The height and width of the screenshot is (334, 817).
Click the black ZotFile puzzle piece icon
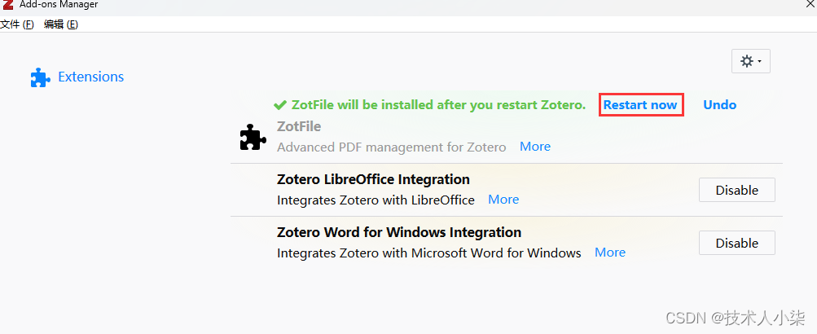click(x=253, y=138)
